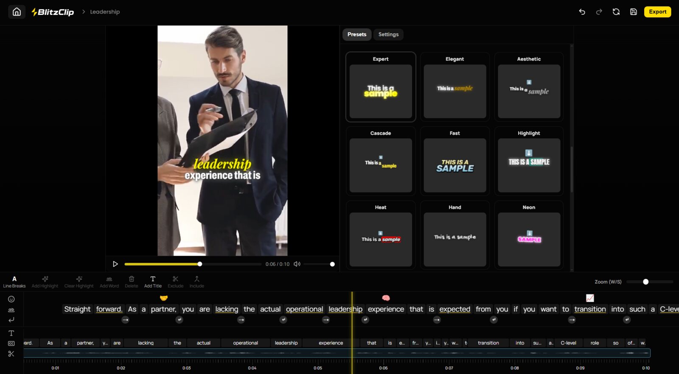Click the brain emoji above experience
The image size is (679, 374).
[386, 298]
